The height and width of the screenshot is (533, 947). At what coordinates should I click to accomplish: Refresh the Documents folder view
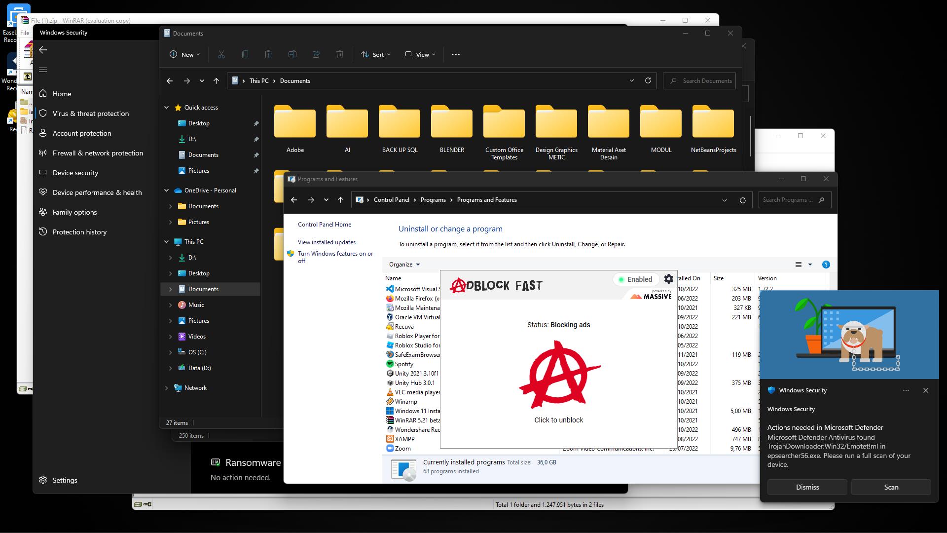click(x=648, y=81)
